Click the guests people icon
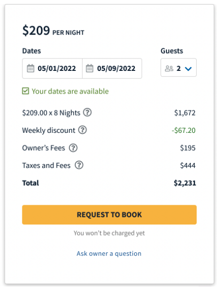This screenshot has width=217, height=288. pos(169,68)
